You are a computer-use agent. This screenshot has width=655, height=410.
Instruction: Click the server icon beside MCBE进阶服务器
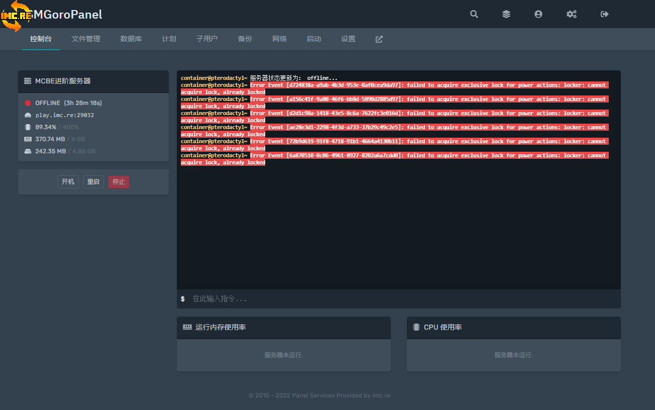(28, 81)
